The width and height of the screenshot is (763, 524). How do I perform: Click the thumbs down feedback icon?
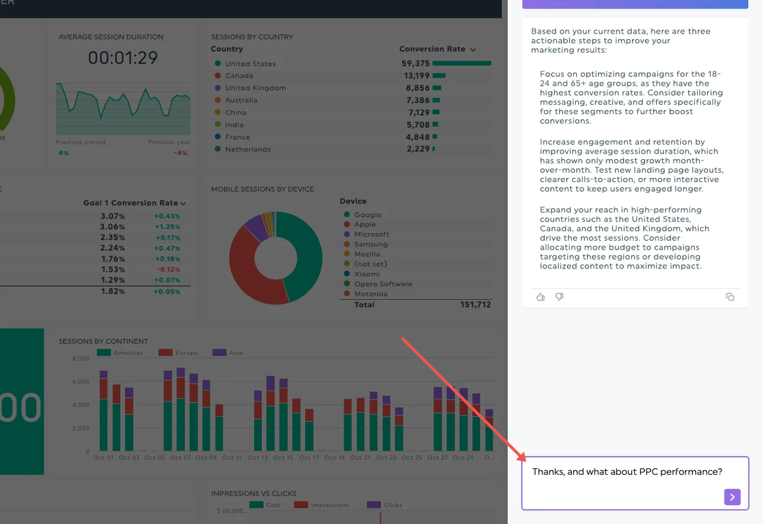(x=559, y=297)
